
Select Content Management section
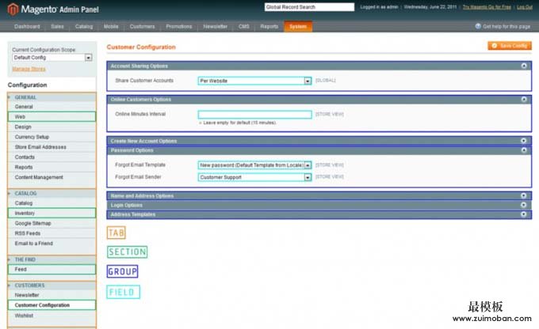click(x=52, y=177)
